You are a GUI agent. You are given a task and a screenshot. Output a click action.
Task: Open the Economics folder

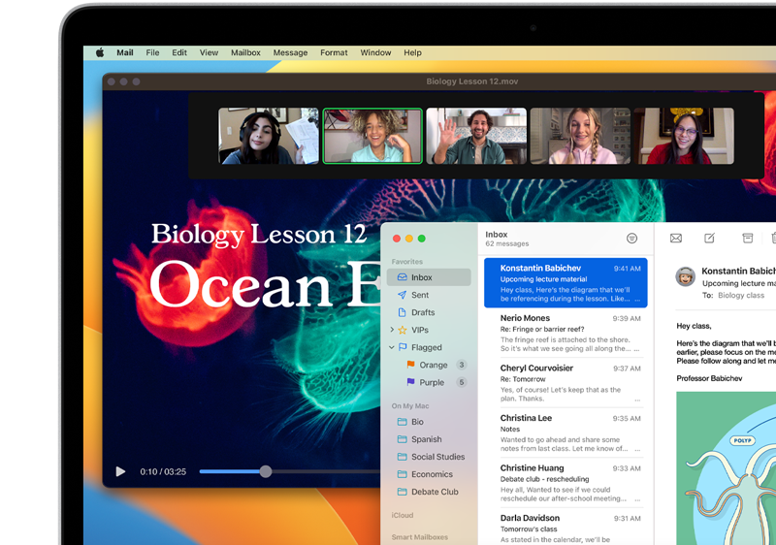(429, 474)
